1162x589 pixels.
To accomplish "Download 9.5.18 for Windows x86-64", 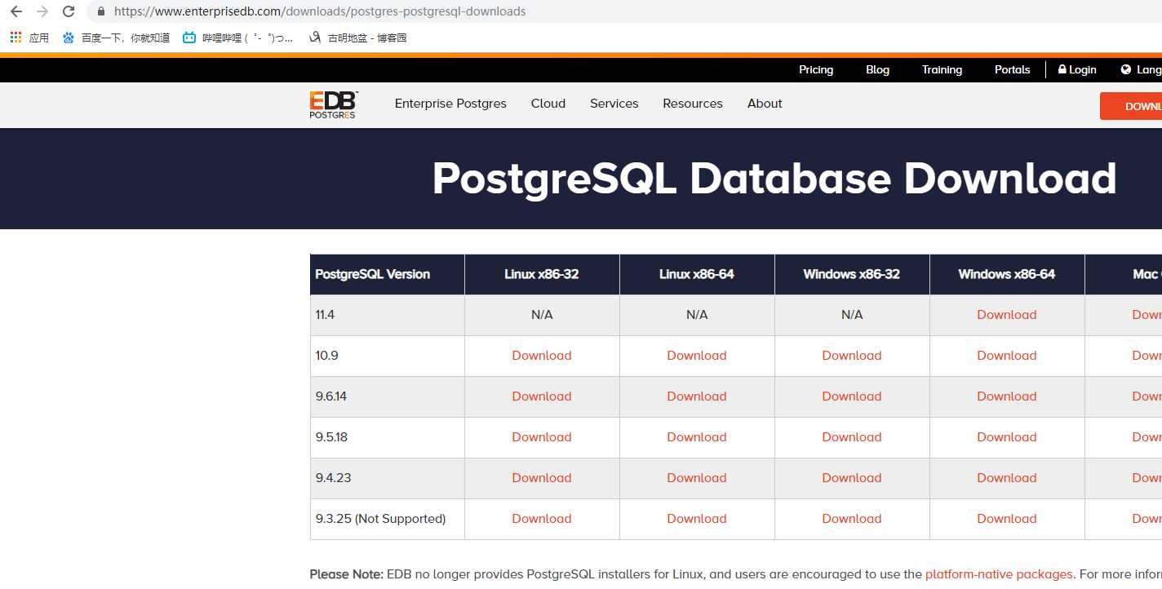I will [x=1007, y=437].
